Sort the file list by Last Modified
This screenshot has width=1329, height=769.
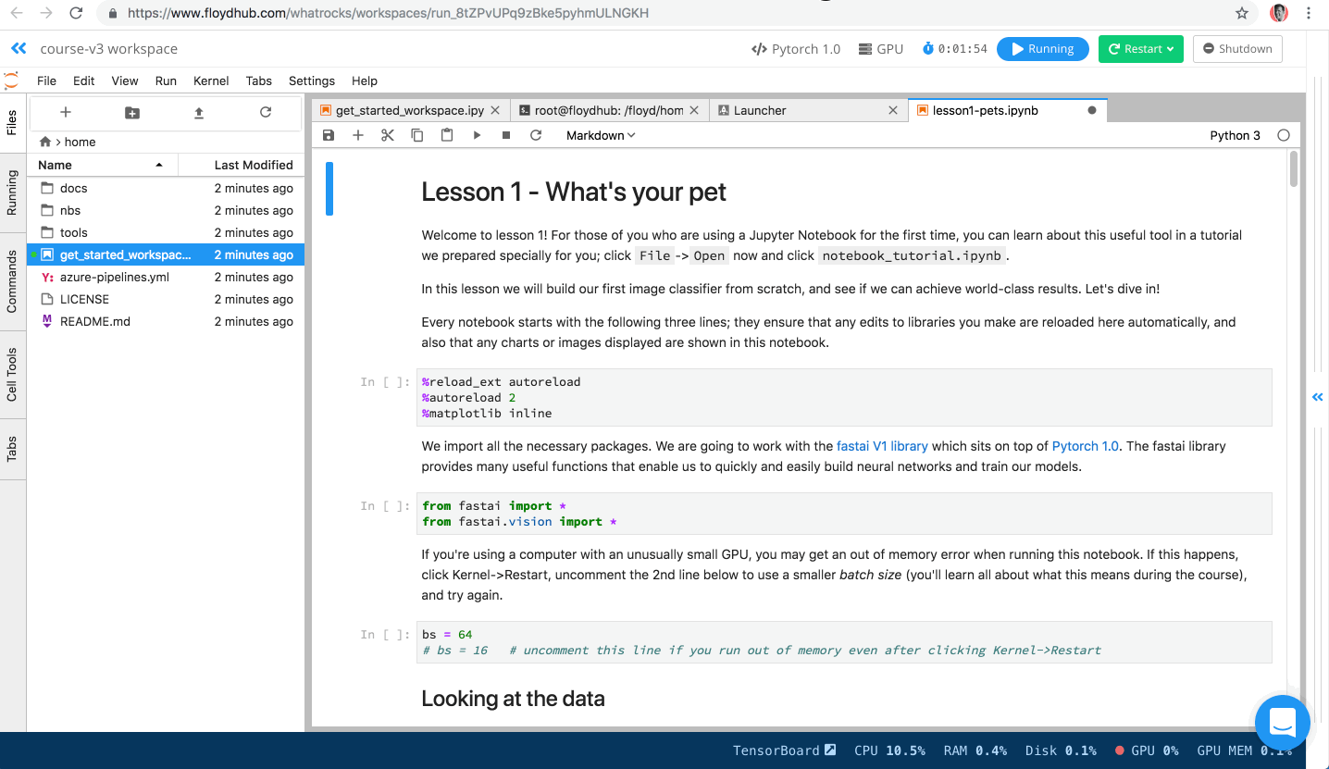coord(253,165)
